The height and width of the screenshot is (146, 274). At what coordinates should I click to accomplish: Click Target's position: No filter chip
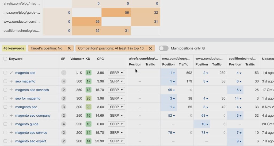47,48
